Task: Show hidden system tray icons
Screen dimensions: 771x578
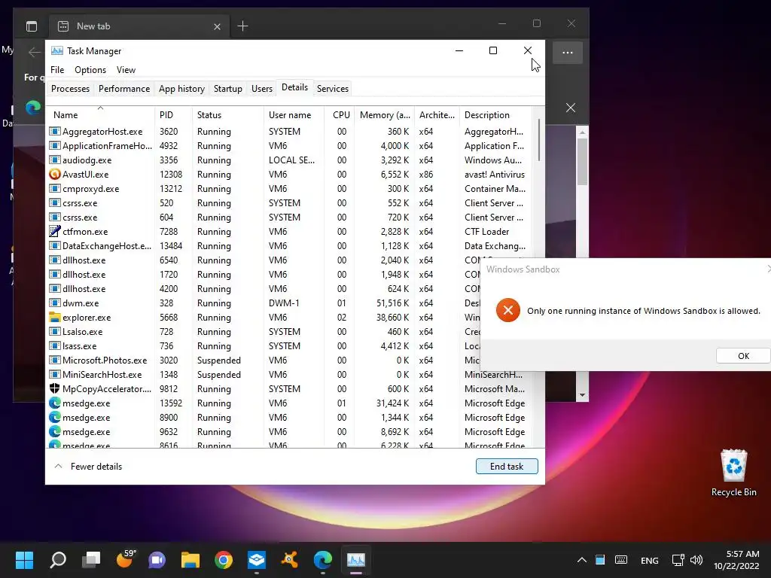Action: (x=582, y=560)
